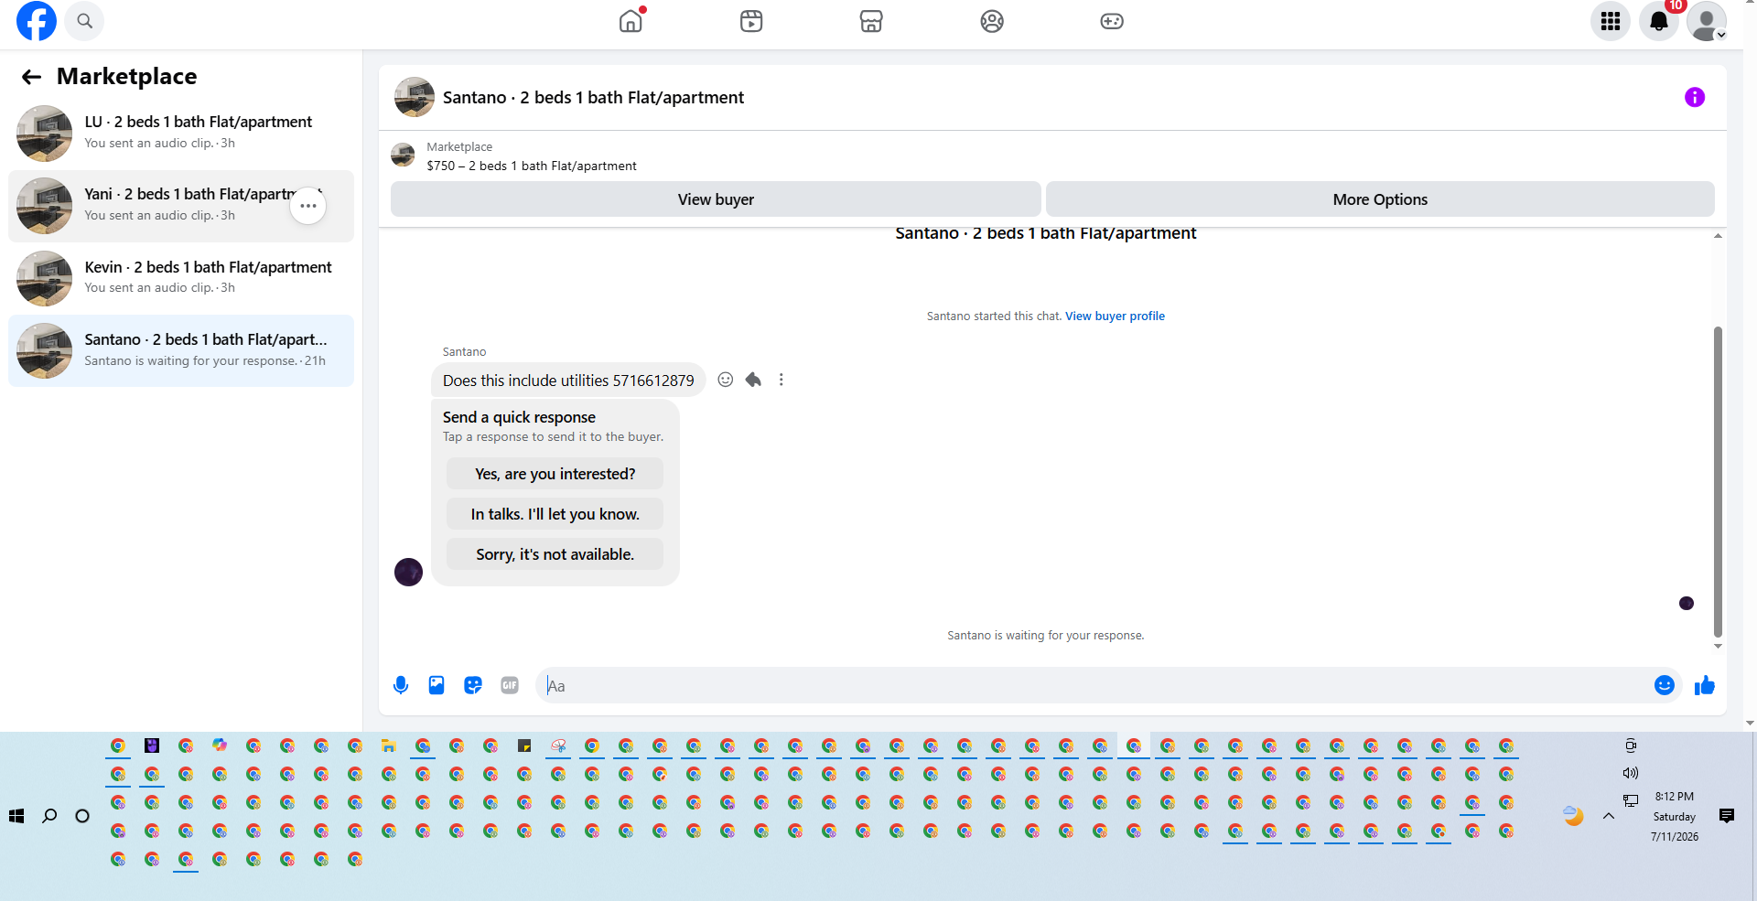Click the View buyer button
Screen dimensions: 1757x901
pyautogui.click(x=716, y=199)
